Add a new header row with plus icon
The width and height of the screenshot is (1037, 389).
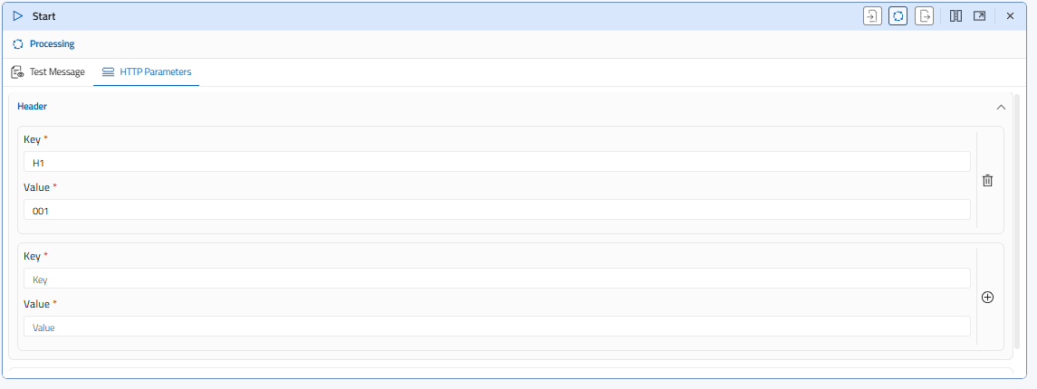[x=988, y=298]
